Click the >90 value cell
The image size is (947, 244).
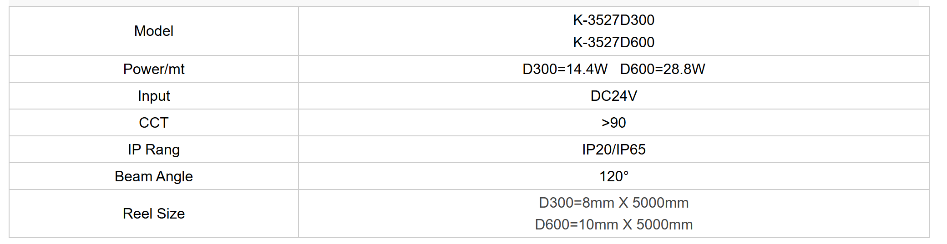coord(613,123)
